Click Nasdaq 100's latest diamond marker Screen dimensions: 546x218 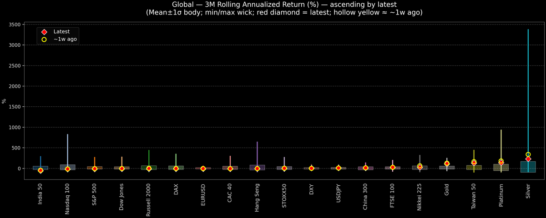click(x=67, y=169)
